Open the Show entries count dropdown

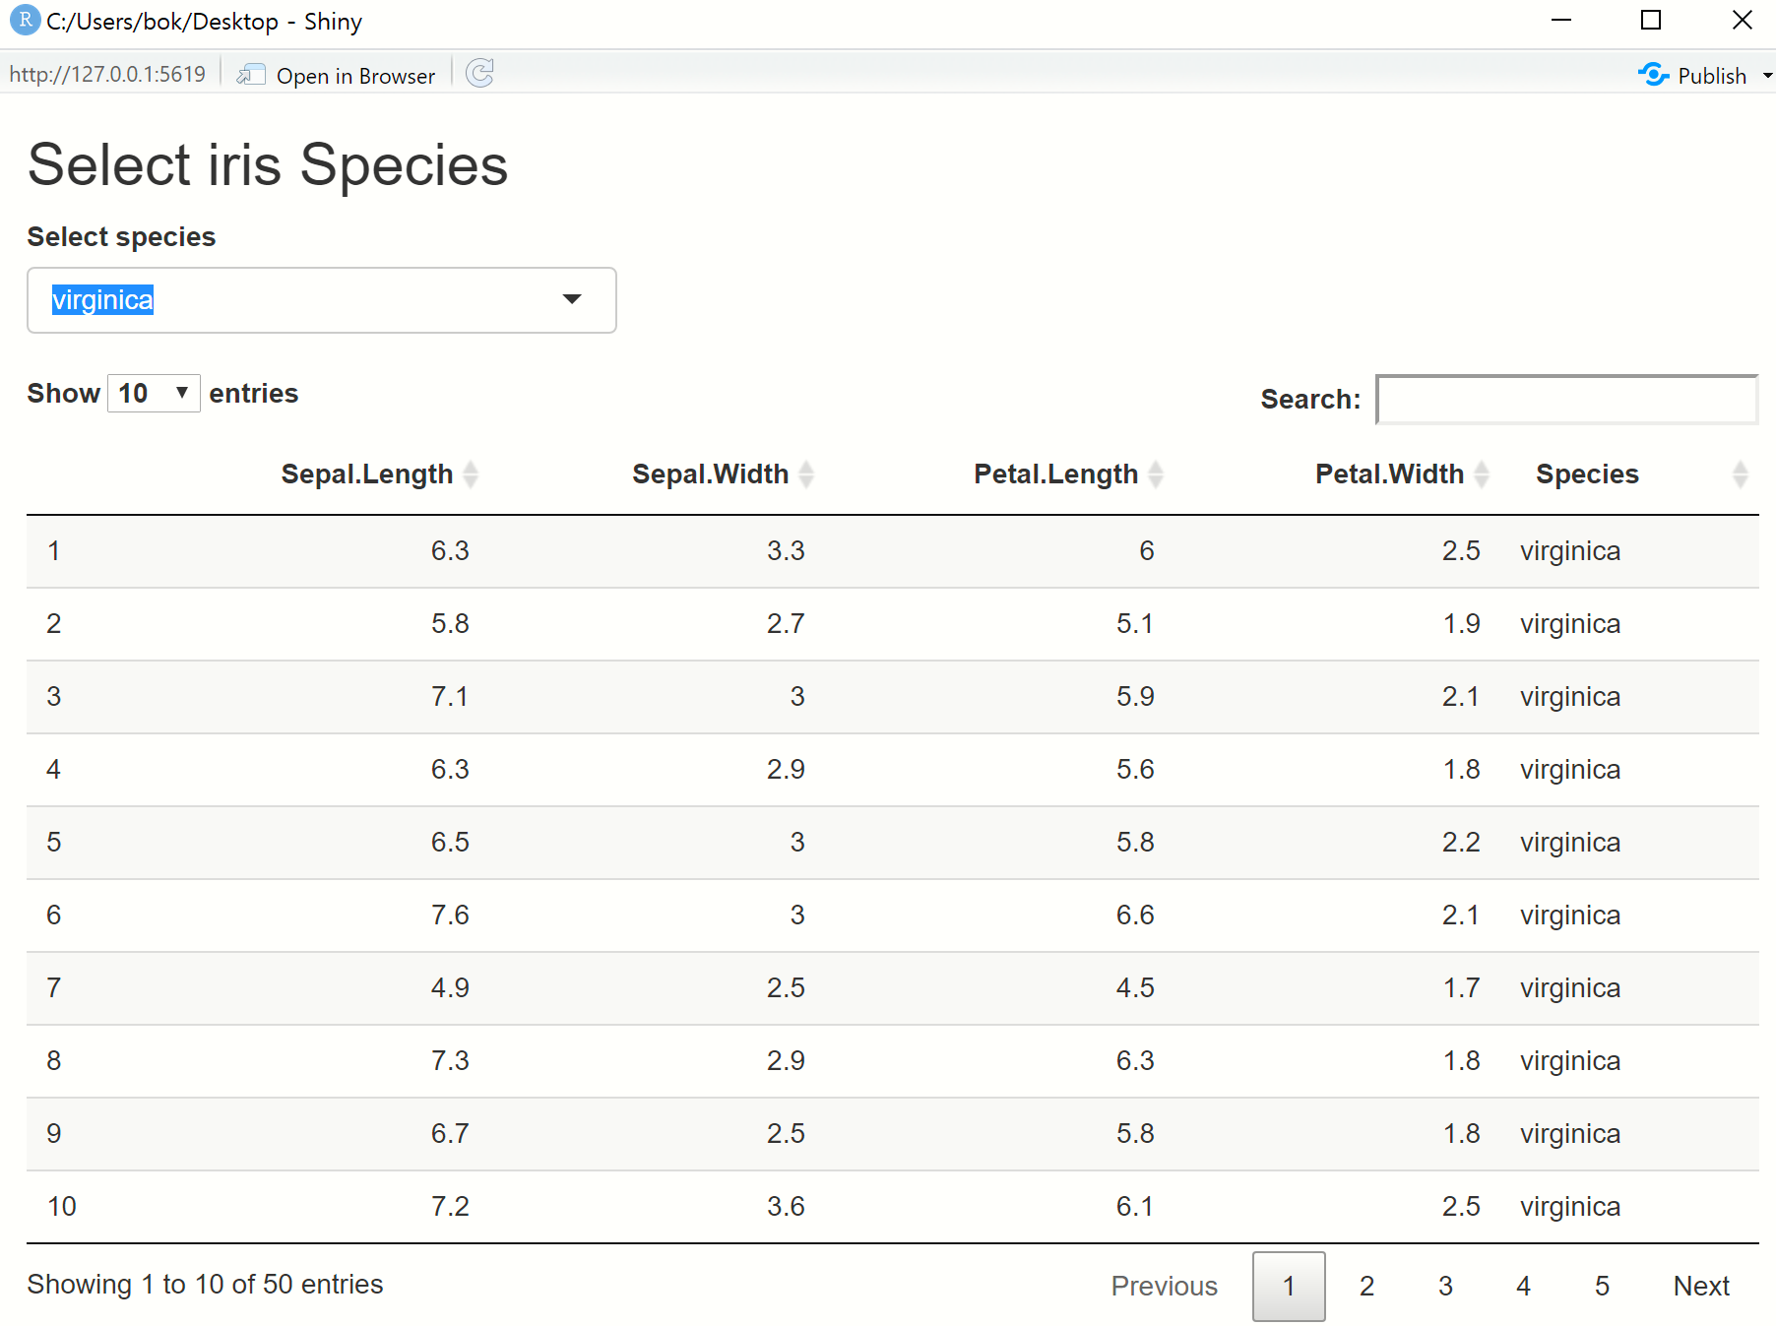point(154,394)
